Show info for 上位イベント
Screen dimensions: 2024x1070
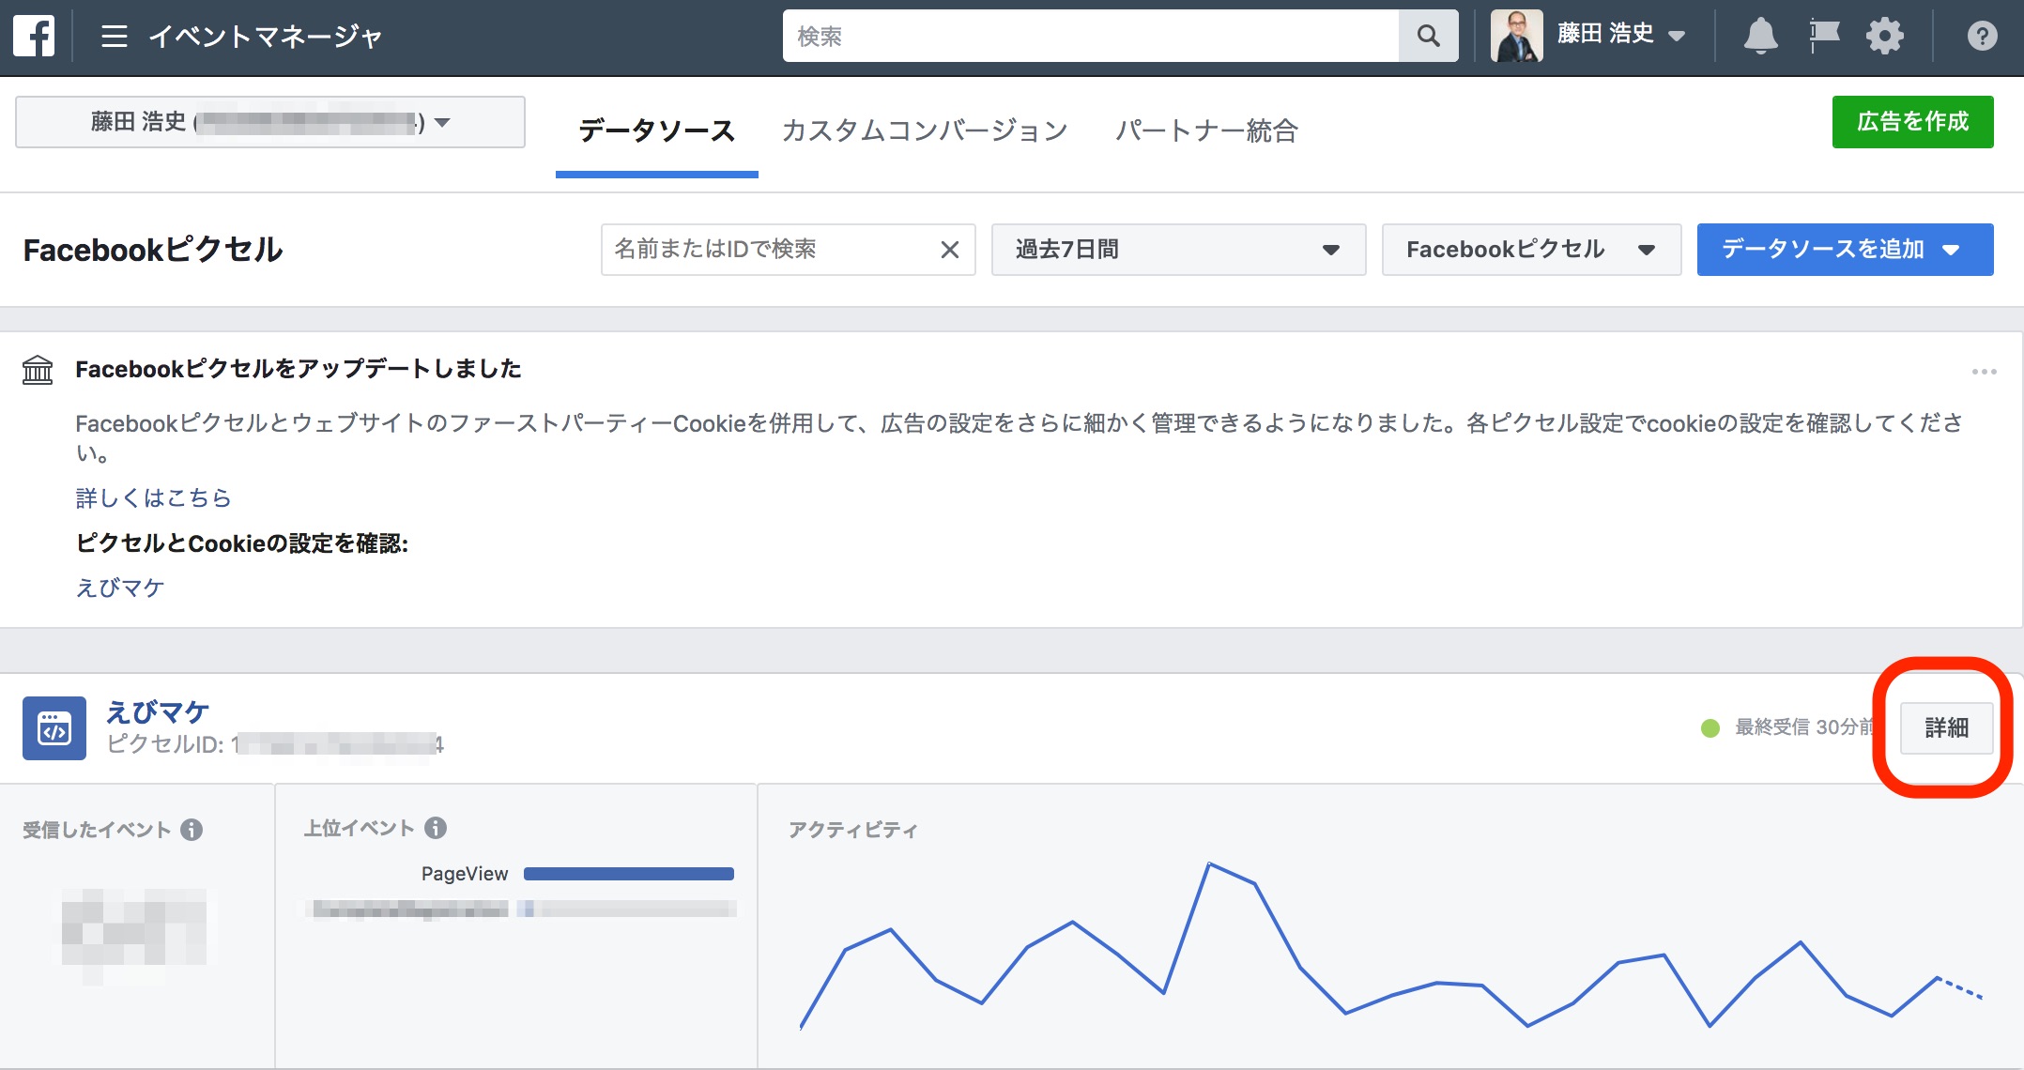point(436,828)
